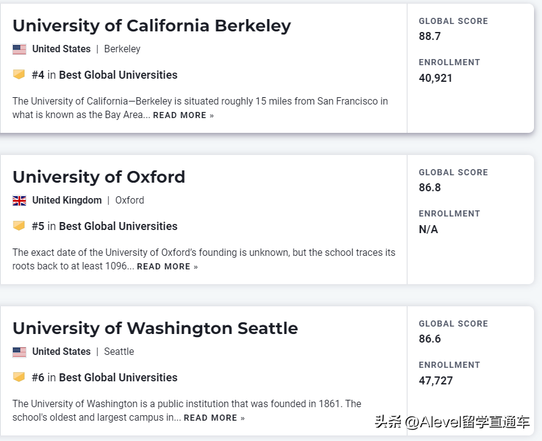
Task: Click the Oxford N/A enrollment value
Action: coord(428,229)
